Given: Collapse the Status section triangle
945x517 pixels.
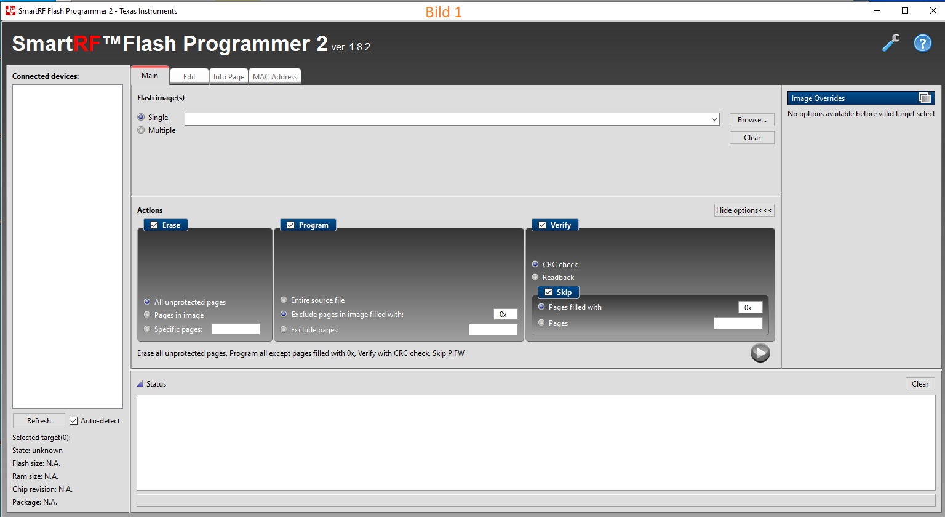Looking at the screenshot, I should coord(140,383).
